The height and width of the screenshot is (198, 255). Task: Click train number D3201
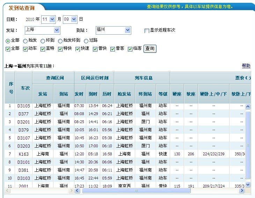(24, 122)
